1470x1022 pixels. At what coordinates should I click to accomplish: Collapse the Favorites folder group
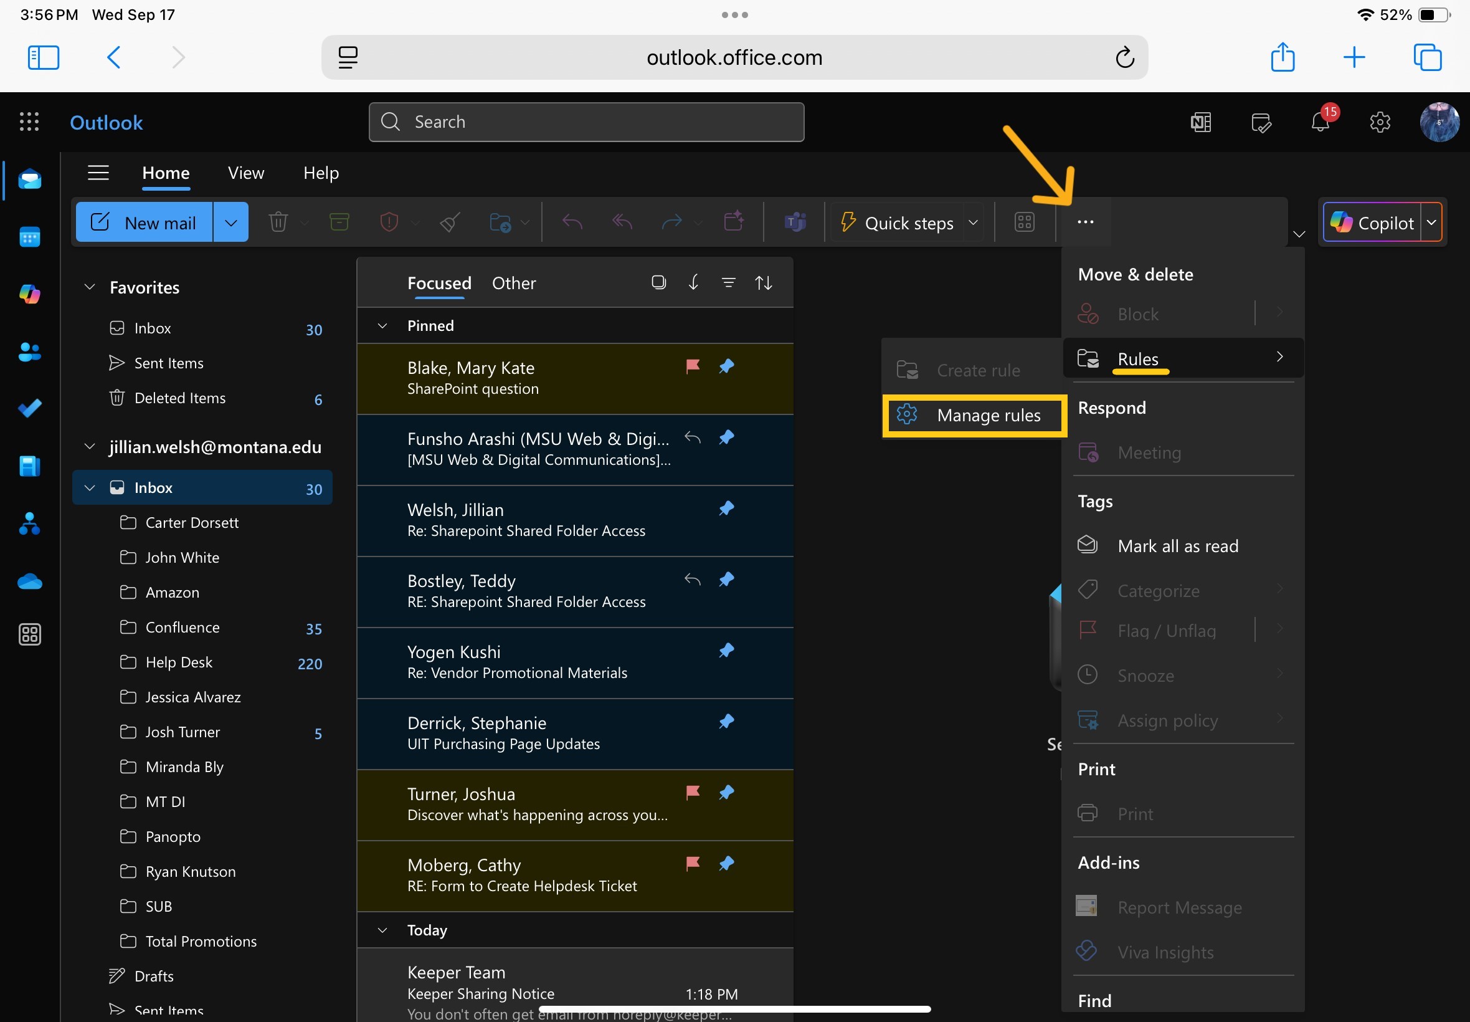90,287
